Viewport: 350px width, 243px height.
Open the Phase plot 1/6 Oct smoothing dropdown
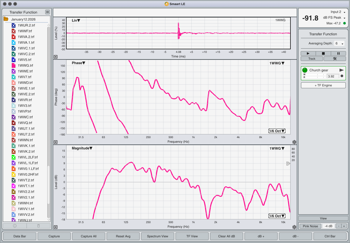[x=277, y=131]
